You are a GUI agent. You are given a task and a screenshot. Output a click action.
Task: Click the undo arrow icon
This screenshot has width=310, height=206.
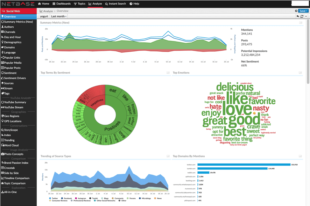click(x=298, y=16)
